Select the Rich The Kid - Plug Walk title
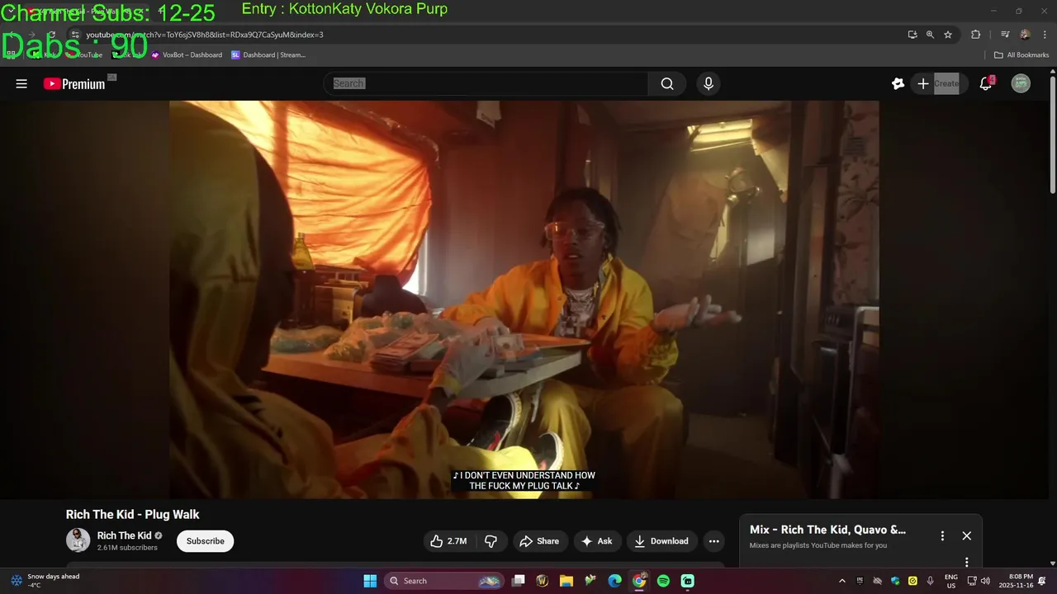 (x=133, y=515)
